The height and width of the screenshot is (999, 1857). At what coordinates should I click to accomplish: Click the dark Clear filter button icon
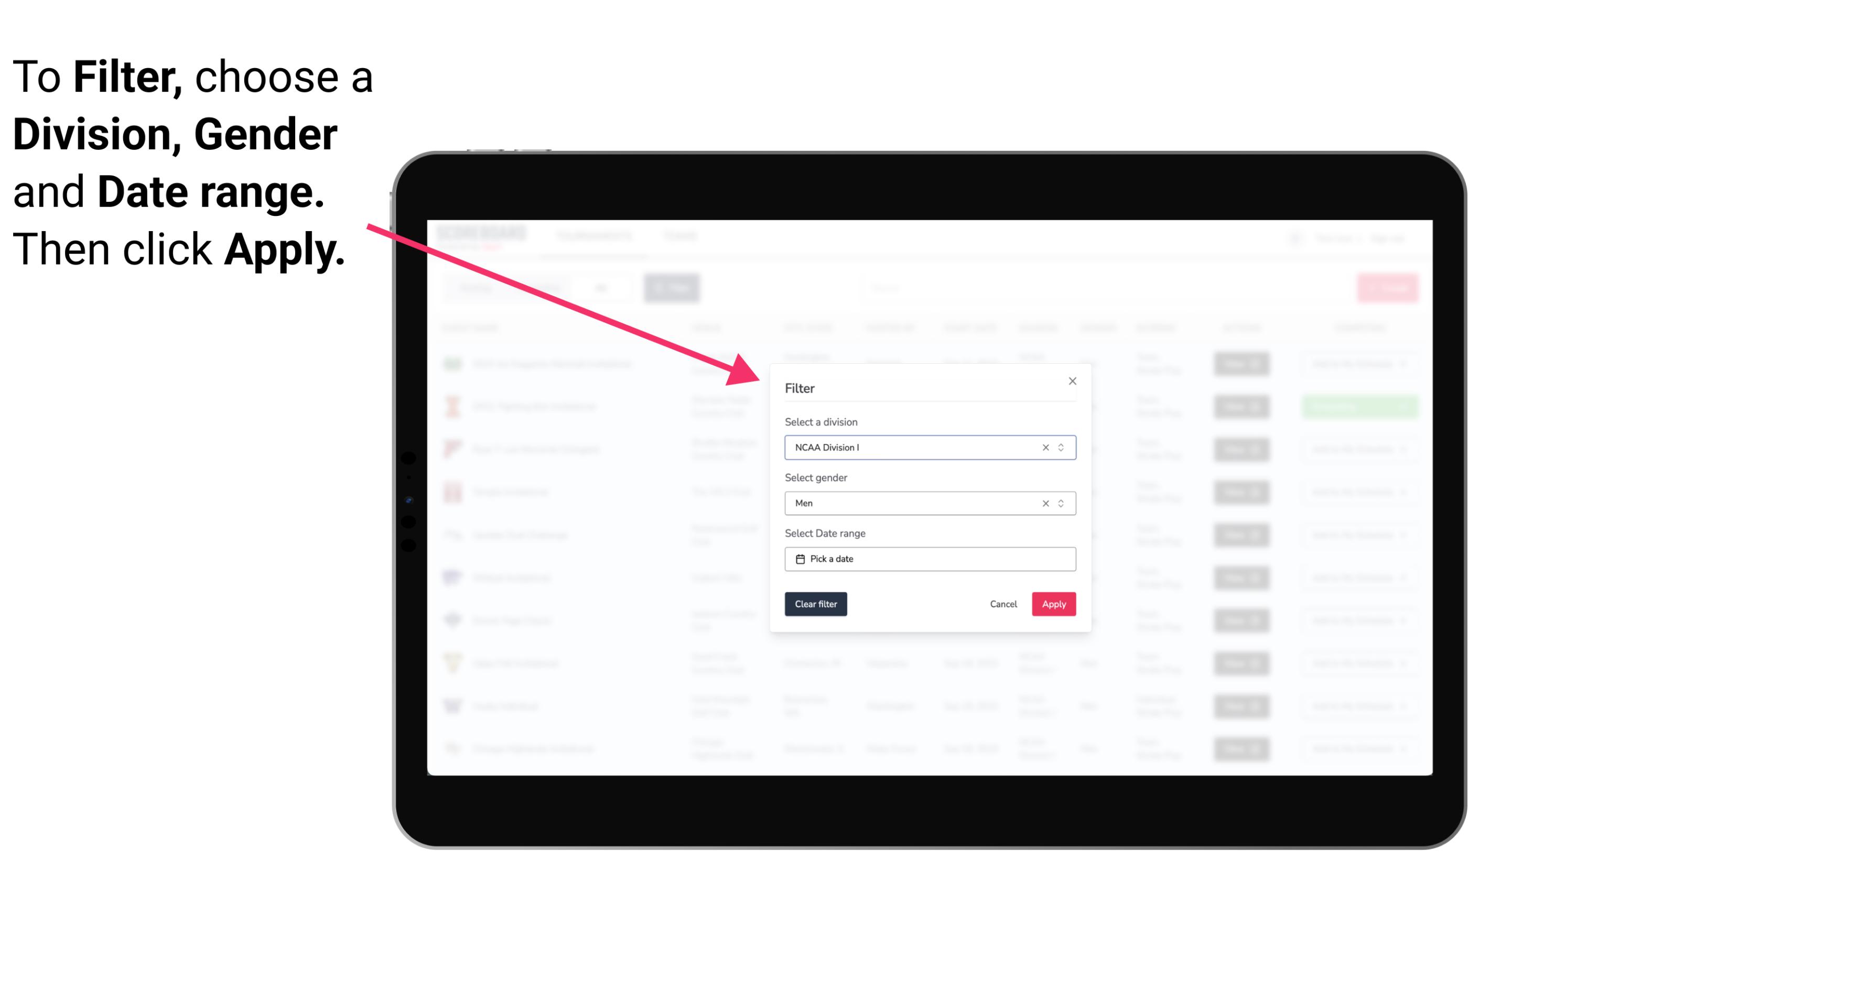coord(816,604)
